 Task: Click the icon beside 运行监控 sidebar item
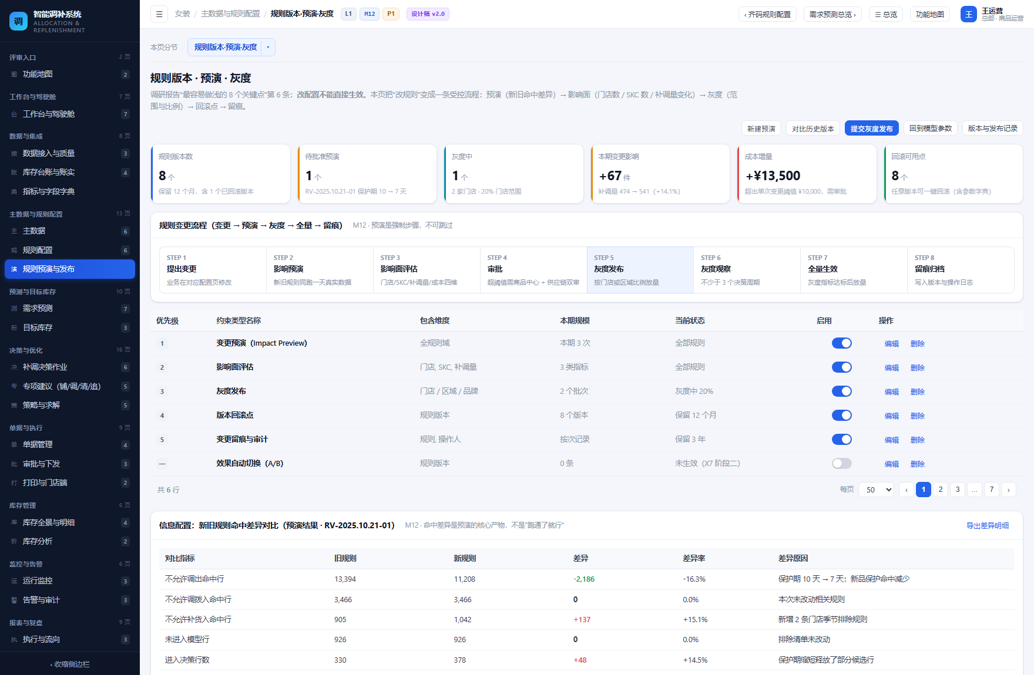click(14, 581)
